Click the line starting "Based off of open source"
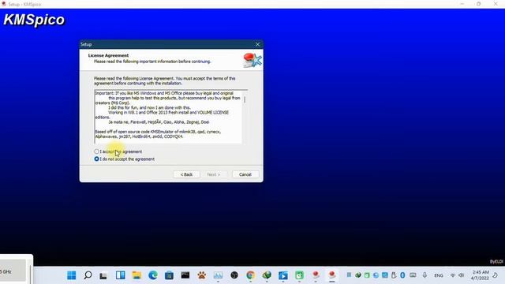The image size is (505, 284). 158,132
